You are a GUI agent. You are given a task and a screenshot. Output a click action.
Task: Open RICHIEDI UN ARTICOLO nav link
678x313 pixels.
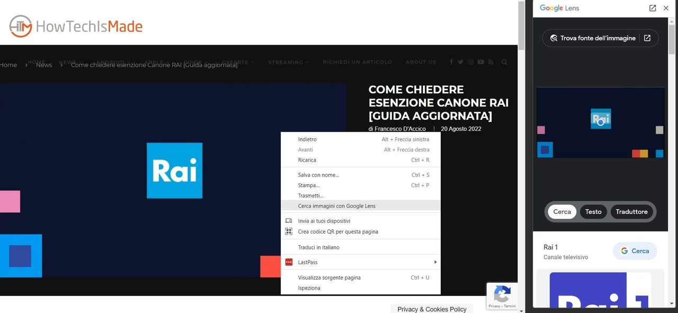[x=358, y=62]
